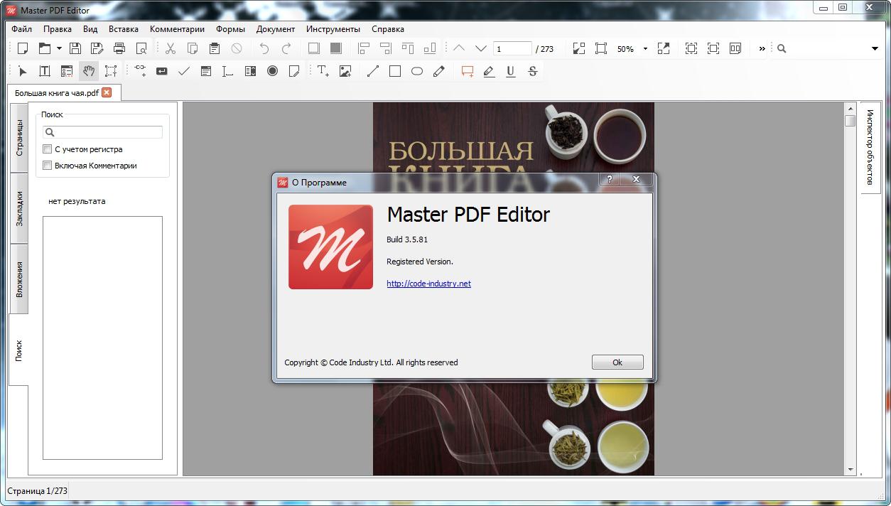This screenshot has width=891, height=506.
Task: Click the Redo arrow icon
Action: pos(286,48)
